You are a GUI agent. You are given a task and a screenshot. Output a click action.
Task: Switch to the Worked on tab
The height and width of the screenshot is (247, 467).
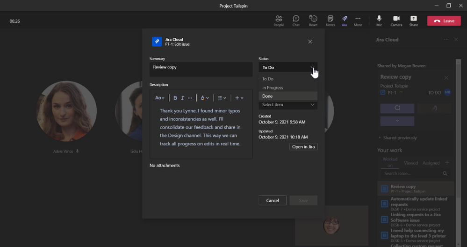390,162
